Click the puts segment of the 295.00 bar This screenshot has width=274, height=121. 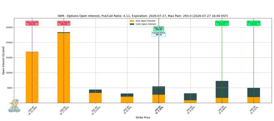click(x=222, y=100)
